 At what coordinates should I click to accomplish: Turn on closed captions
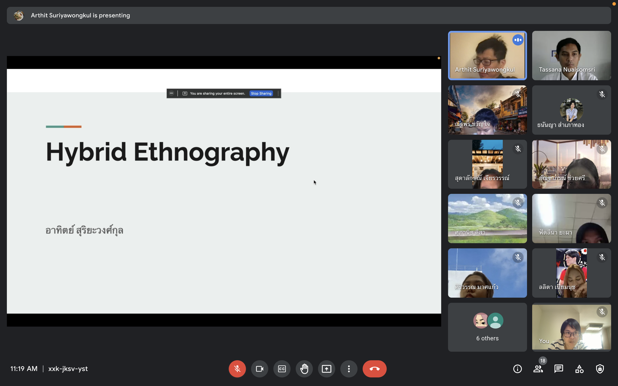[x=282, y=369]
